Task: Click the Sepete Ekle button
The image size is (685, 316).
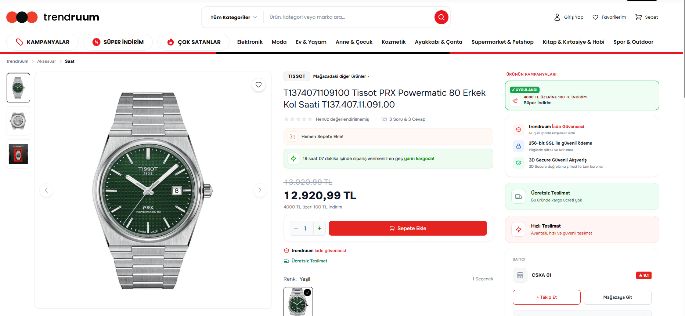Action: 408,228
